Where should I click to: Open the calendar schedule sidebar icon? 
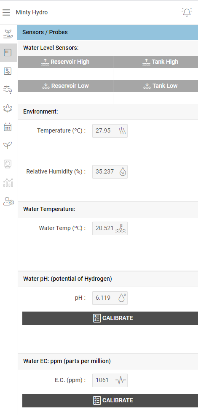click(8, 127)
